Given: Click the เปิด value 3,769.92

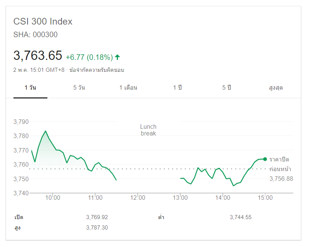Looking at the screenshot, I should coord(97,217).
